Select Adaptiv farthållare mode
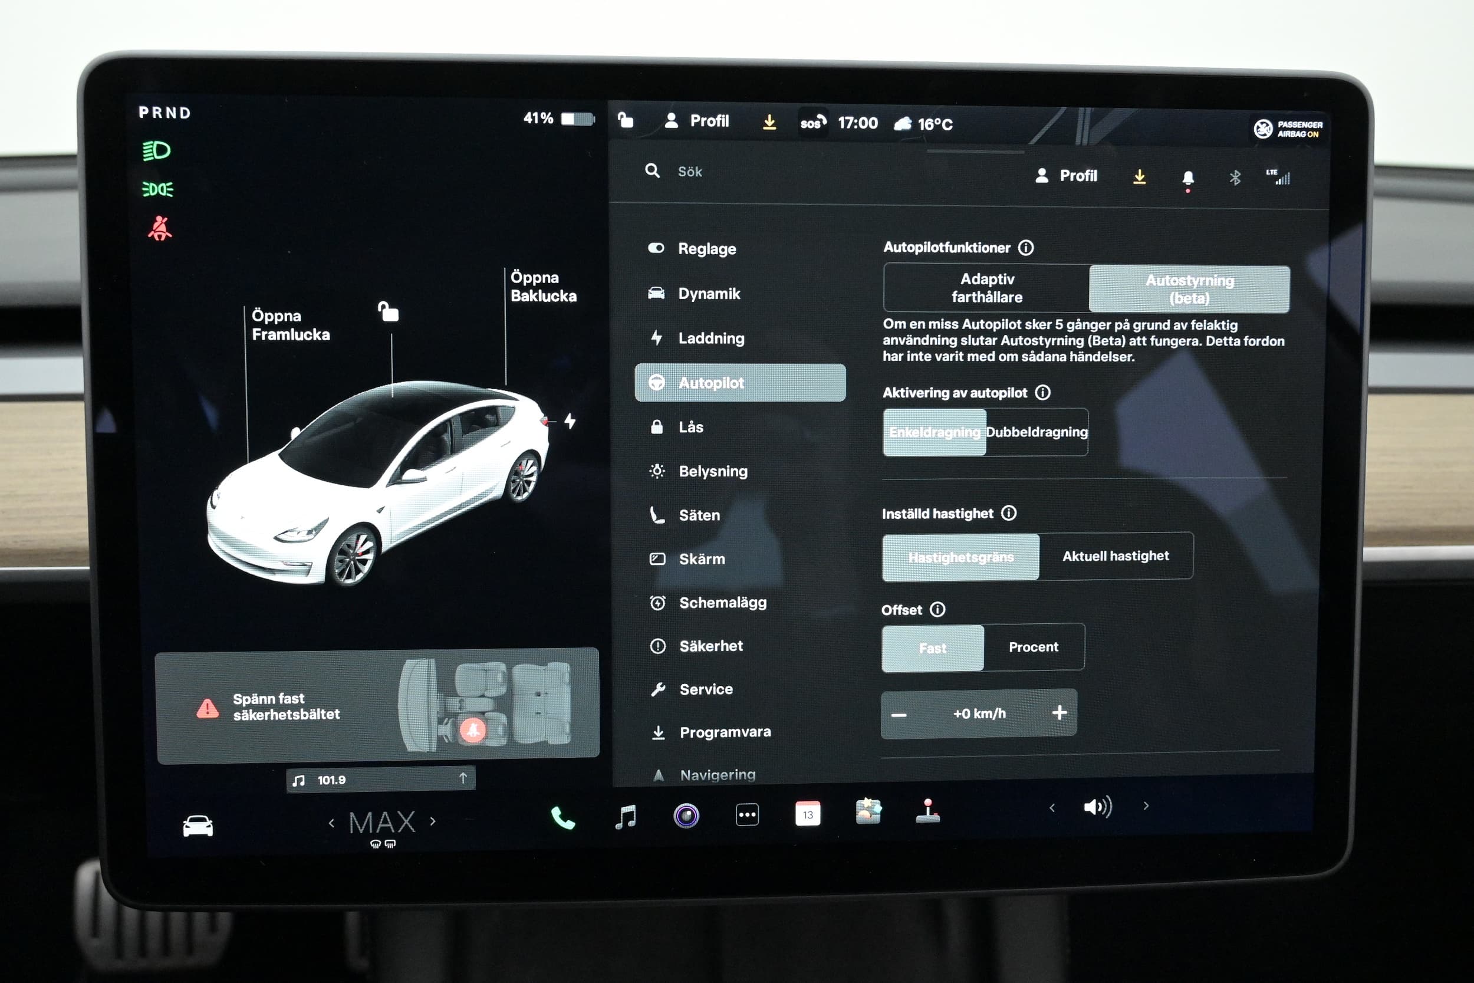 click(987, 288)
